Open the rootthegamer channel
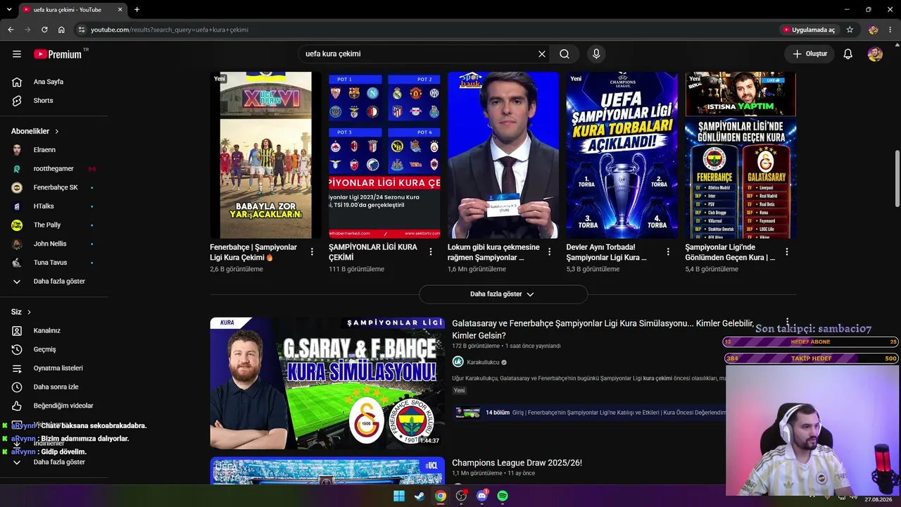Image resolution: width=901 pixels, height=507 pixels. tap(53, 169)
